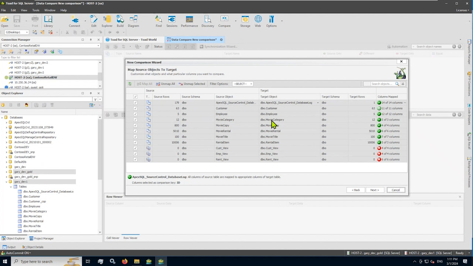Uncheck the MovieTitle row checkbox
Screen dimensions: 473x266
pos(135,137)
